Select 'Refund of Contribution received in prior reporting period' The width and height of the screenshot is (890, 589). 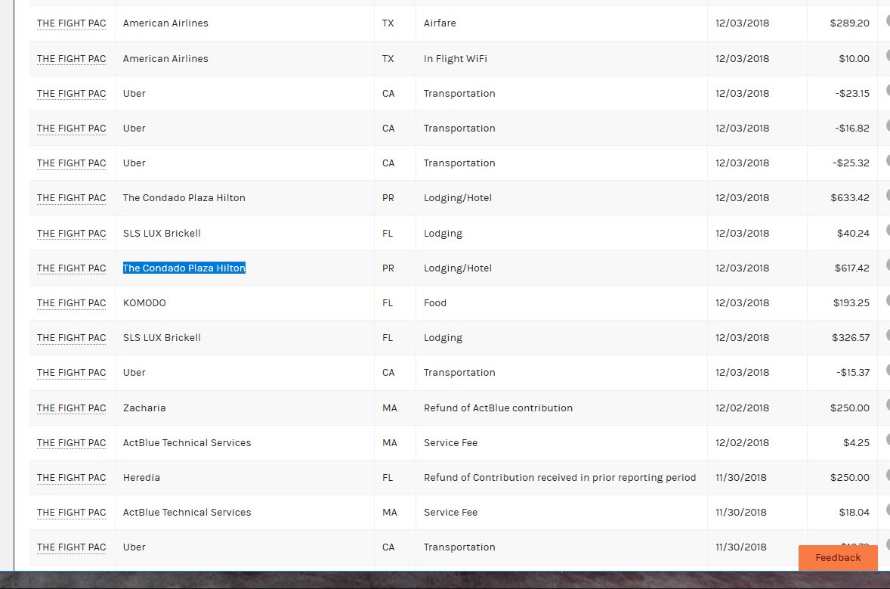coord(560,478)
